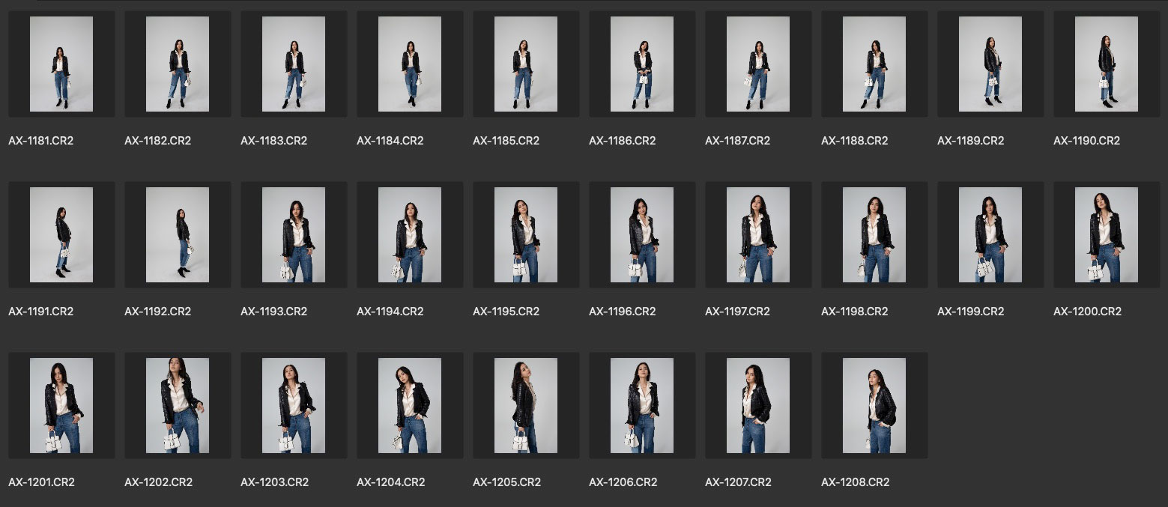Click the AX-1207.CR2 filename label
Viewport: 1168px width, 507px height.
point(739,482)
